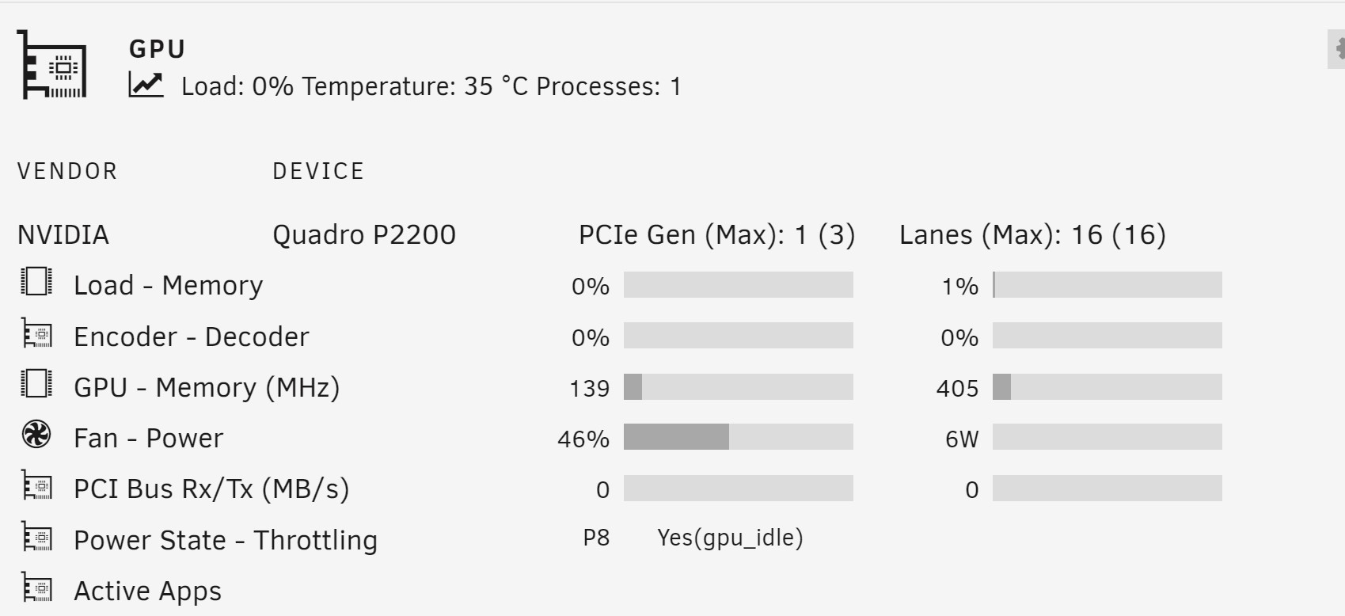This screenshot has height=616, width=1345.
Task: Click the 139 MHz GPU clock bar
Action: point(738,387)
